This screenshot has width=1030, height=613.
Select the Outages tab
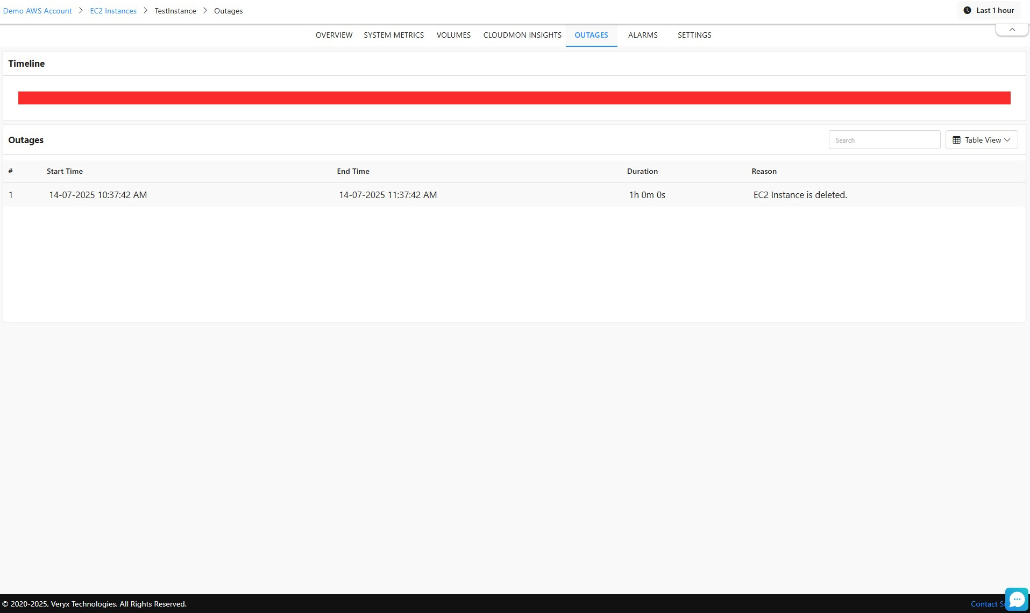pyautogui.click(x=591, y=35)
